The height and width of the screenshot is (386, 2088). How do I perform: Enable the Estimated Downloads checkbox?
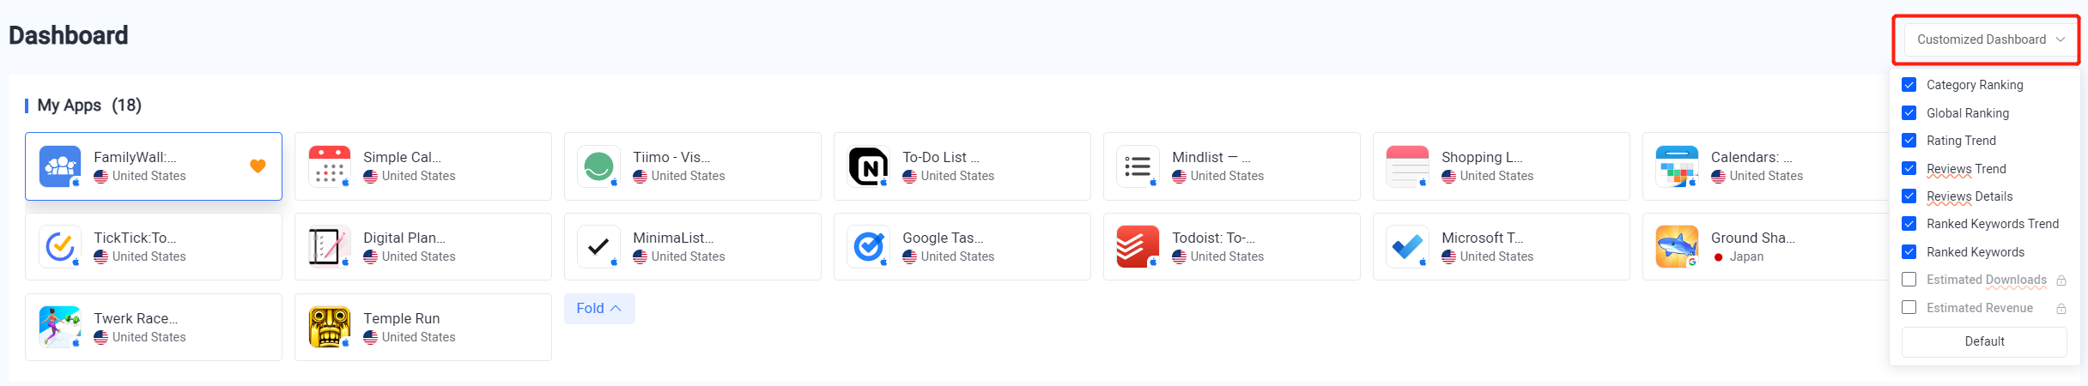(x=1909, y=280)
